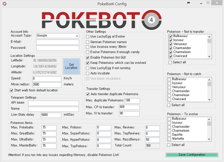Check Select all under Not to transfer
Screen dimensions: 224x162
[170, 63]
